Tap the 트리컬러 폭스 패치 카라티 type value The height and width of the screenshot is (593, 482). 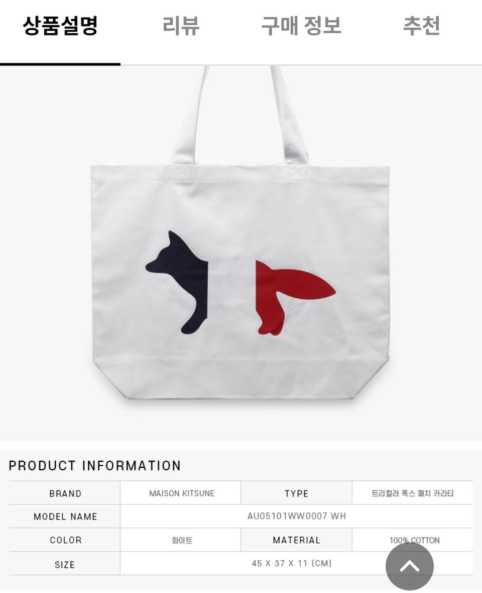coord(412,493)
